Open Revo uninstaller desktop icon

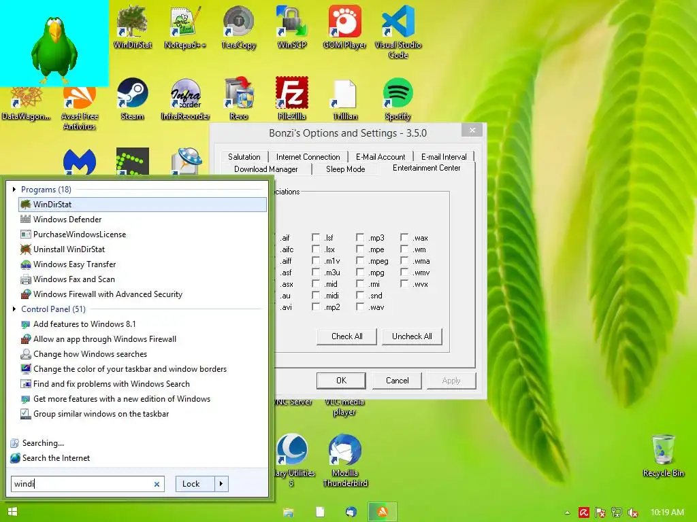(x=239, y=99)
